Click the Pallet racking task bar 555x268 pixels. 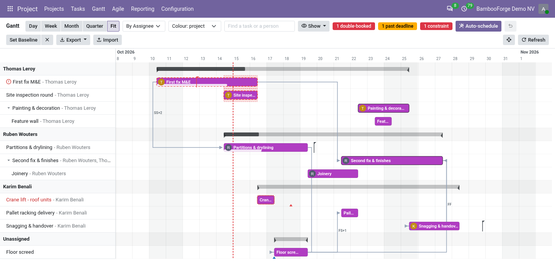point(350,213)
